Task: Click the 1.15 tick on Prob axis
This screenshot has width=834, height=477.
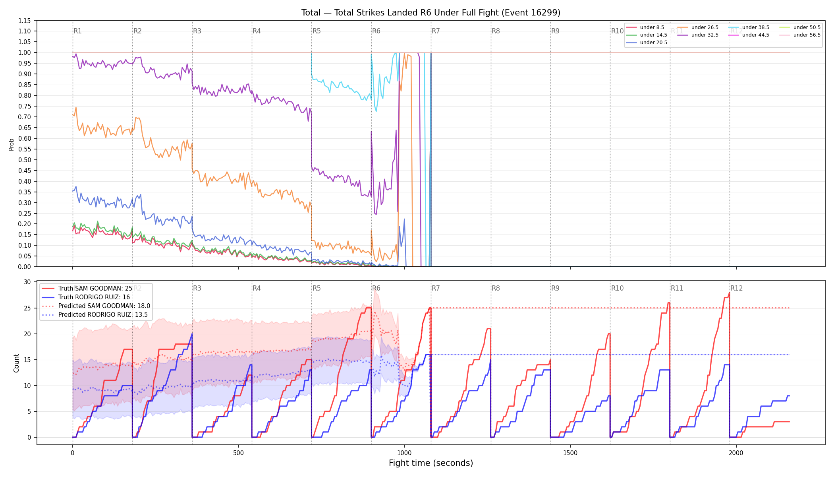Action: [x=25, y=21]
